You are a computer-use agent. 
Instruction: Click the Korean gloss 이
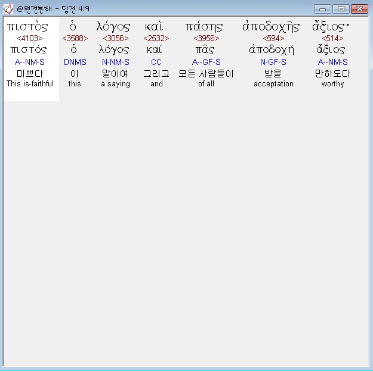click(x=75, y=74)
